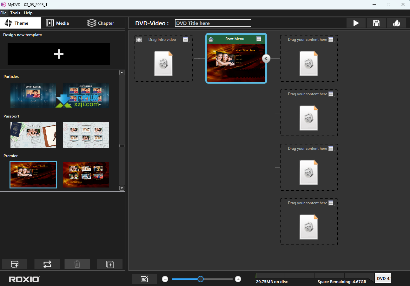The height and width of the screenshot is (286, 410).
Task: Click the burn disc flame icon
Action: point(397,23)
